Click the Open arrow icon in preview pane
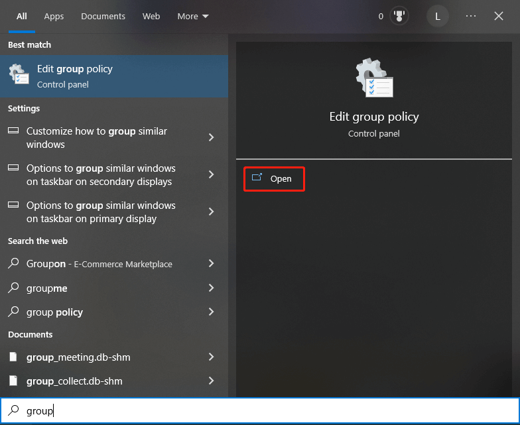Viewport: 520px width, 425px height. coord(257,178)
